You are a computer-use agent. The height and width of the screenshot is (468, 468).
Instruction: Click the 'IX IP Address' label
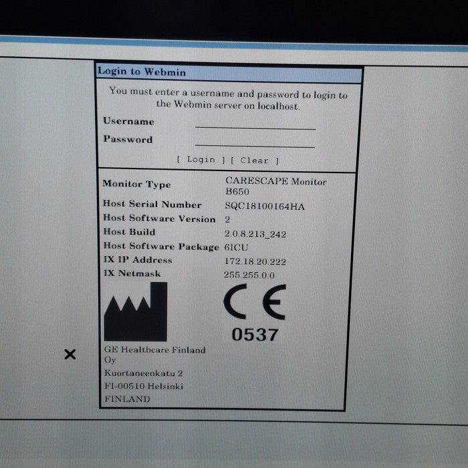[138, 259]
